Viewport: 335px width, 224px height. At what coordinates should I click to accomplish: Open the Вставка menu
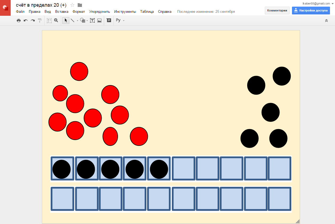tap(62, 12)
